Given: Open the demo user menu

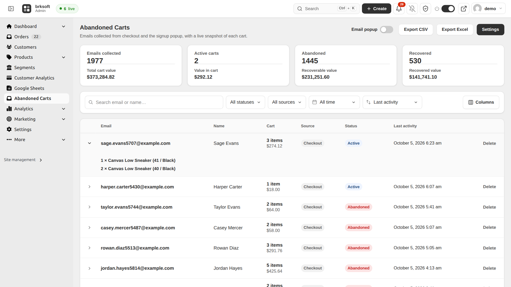Looking at the screenshot, I should click(x=488, y=9).
